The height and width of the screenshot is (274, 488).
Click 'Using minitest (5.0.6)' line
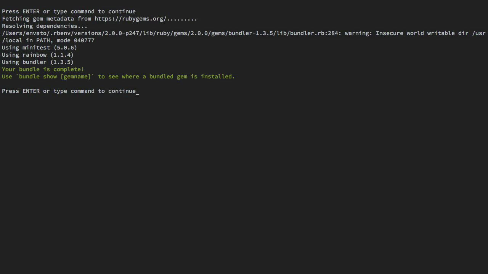click(40, 48)
